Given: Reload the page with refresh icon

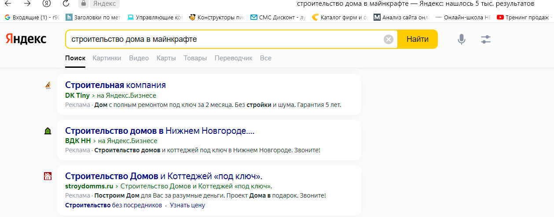Looking at the screenshot, I should pyautogui.click(x=66, y=4).
